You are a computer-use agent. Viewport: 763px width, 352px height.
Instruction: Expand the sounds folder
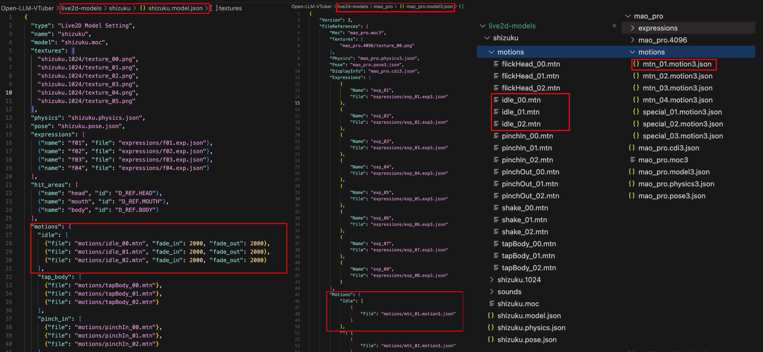492,292
